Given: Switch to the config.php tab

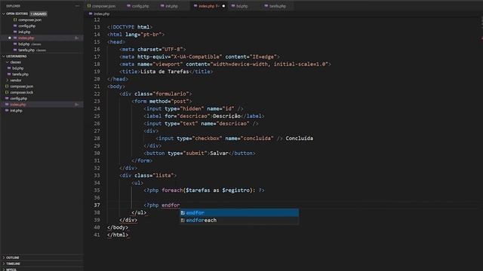Looking at the screenshot, I should click(x=140, y=6).
